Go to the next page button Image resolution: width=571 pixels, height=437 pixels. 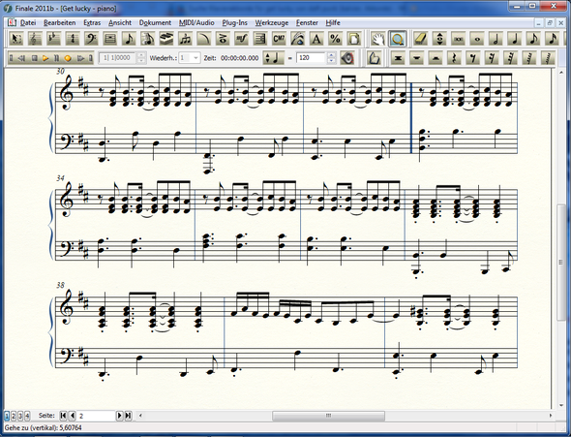[x=119, y=416]
